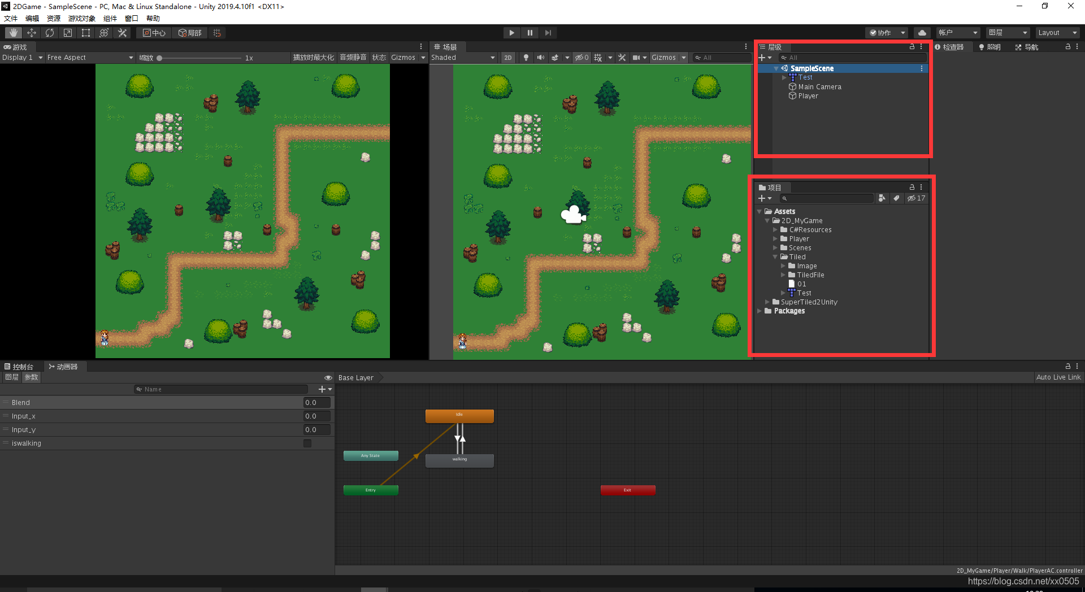Open the 照明 Lighting tab
This screenshot has width=1085, height=592.
[990, 47]
